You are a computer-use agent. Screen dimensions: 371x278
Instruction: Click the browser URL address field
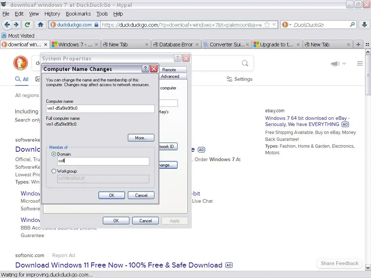(x=182, y=25)
